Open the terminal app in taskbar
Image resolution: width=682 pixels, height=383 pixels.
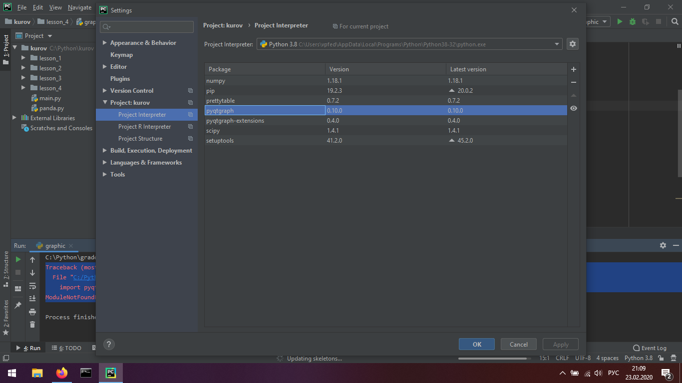(x=86, y=373)
